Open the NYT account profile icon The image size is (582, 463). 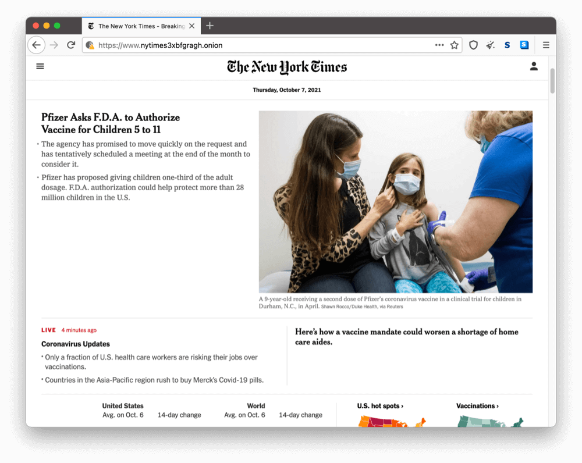point(534,66)
